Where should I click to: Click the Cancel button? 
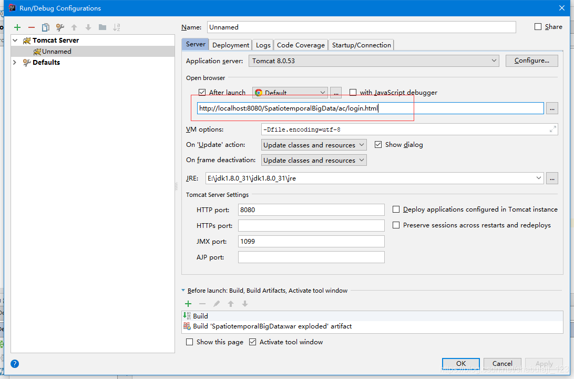(x=503, y=364)
